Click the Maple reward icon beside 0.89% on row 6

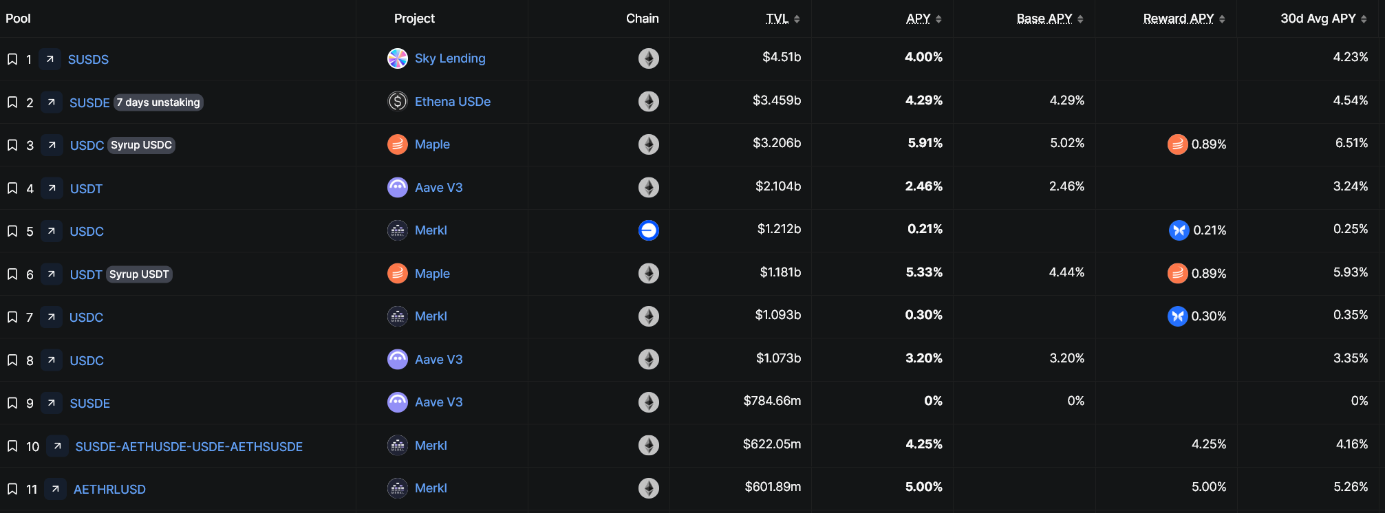click(1177, 273)
